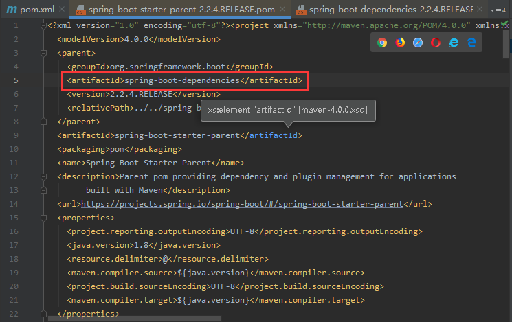Image resolution: width=512 pixels, height=322 pixels.
Task: Open in Firefox browser icon
Action: point(400,43)
